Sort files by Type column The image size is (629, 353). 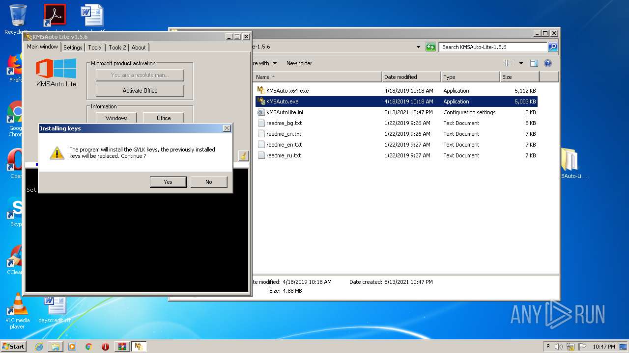470,77
